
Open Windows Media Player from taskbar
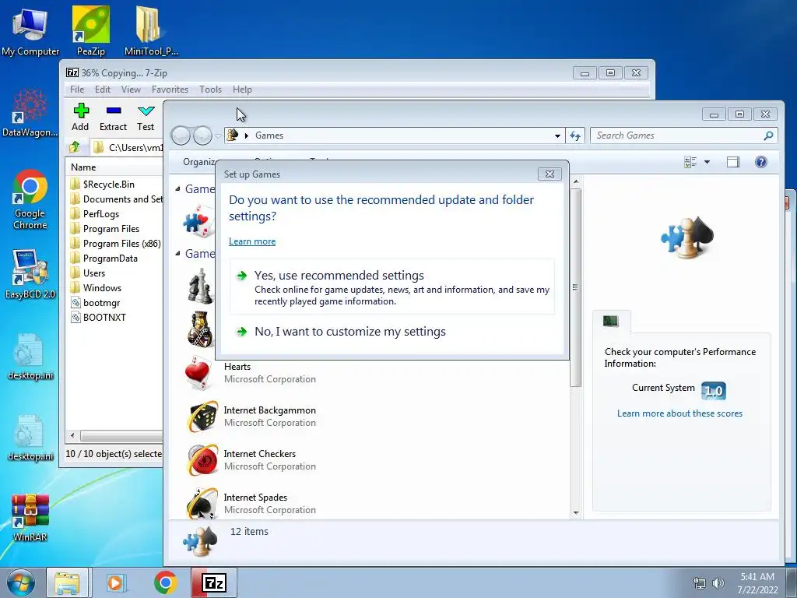pos(116,582)
